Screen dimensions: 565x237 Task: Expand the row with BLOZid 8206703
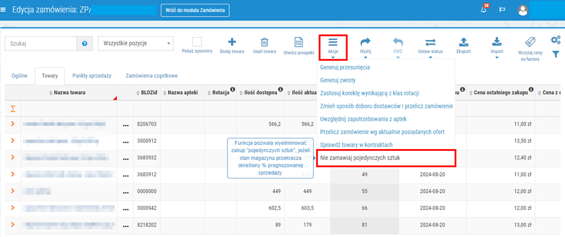[12, 124]
